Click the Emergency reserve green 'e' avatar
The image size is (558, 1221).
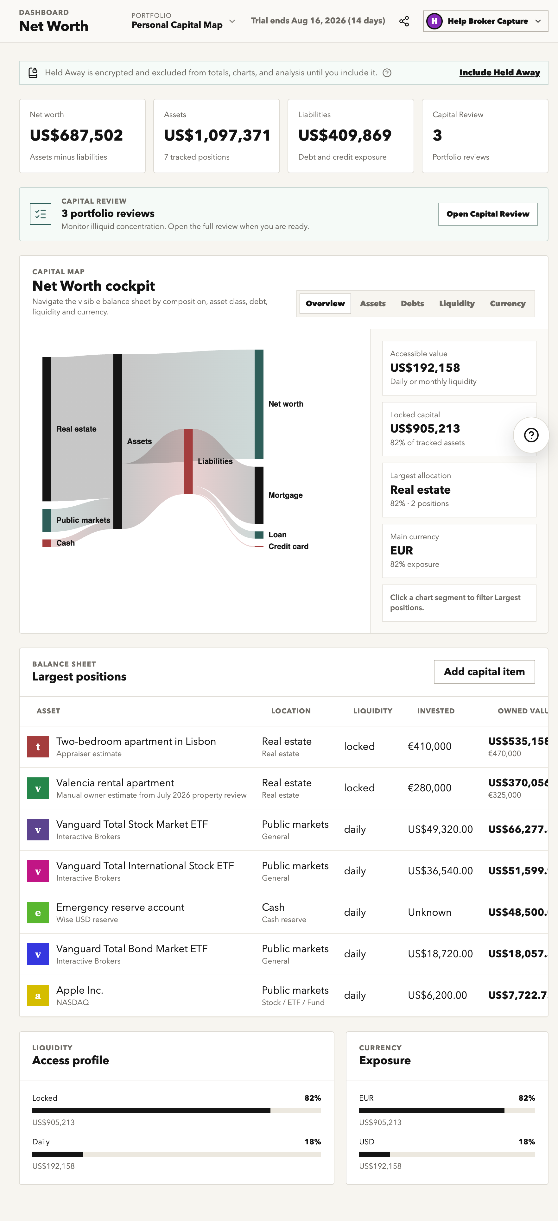38,913
